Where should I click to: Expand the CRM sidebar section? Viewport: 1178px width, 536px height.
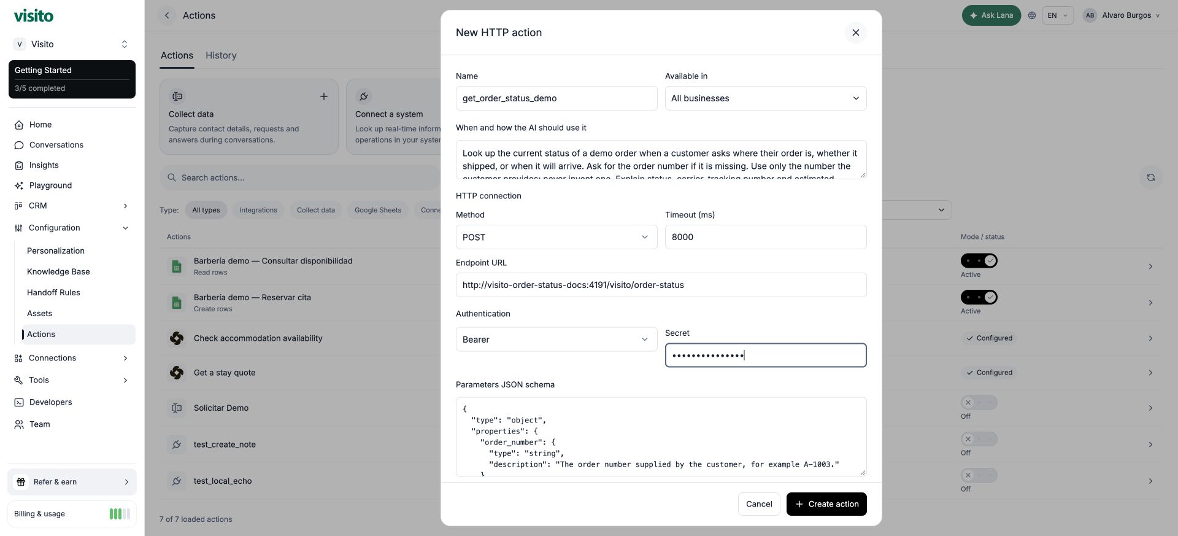72,206
